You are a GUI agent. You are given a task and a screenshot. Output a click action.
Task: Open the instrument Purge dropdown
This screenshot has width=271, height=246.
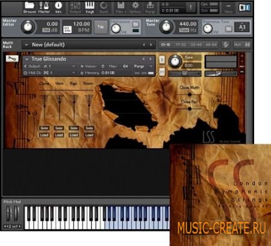pyautogui.click(x=143, y=66)
